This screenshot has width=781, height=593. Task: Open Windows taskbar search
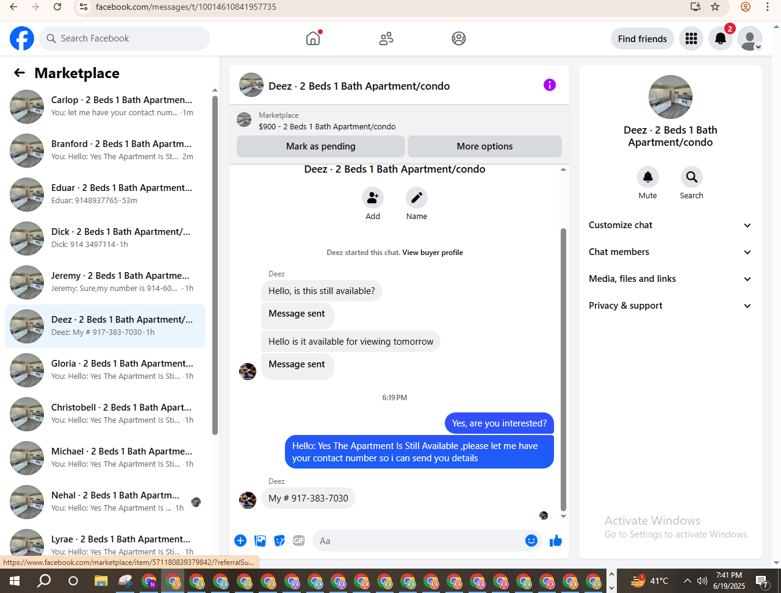[44, 581]
